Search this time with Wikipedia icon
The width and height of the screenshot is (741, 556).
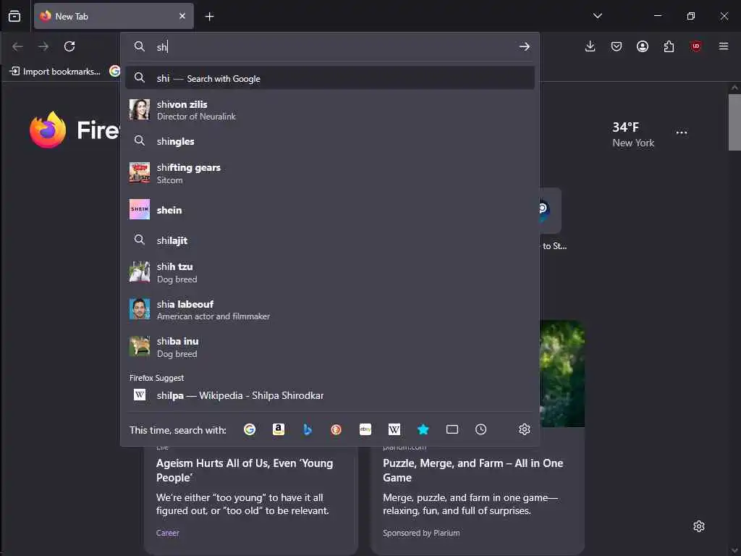tap(394, 429)
